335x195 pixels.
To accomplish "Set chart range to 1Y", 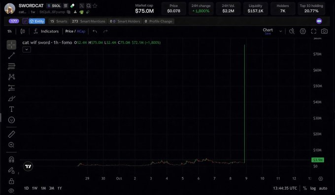I will pyautogui.click(x=60, y=188).
